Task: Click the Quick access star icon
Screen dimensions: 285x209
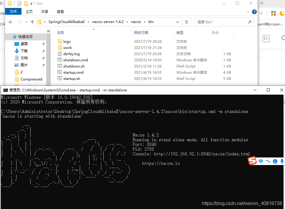Action: pos(15,37)
